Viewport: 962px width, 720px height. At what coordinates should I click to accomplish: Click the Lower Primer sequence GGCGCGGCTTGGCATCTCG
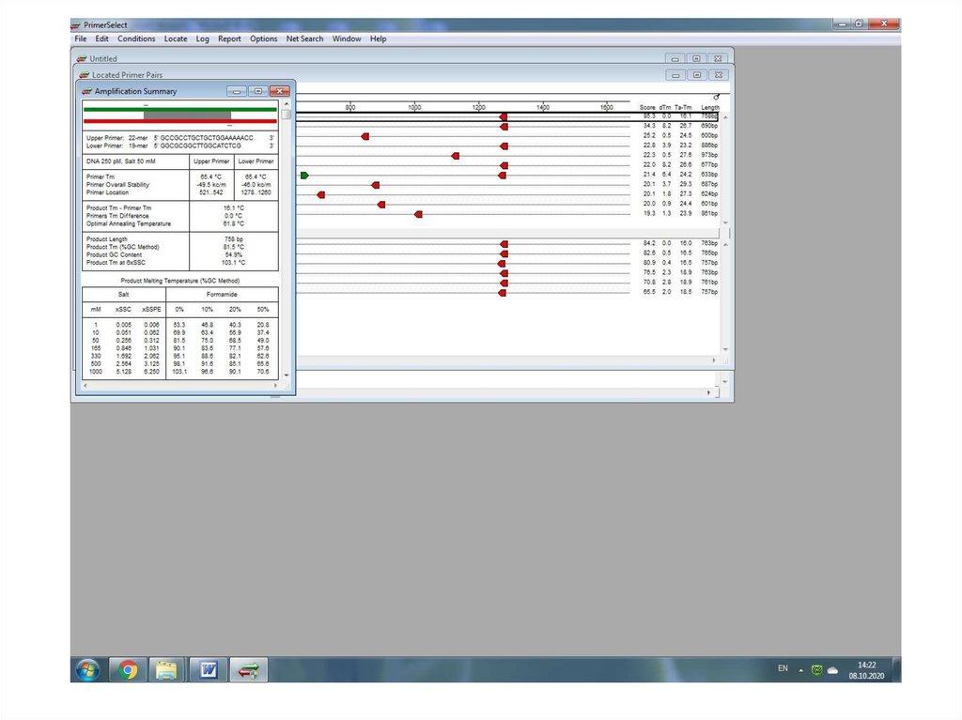click(x=201, y=146)
